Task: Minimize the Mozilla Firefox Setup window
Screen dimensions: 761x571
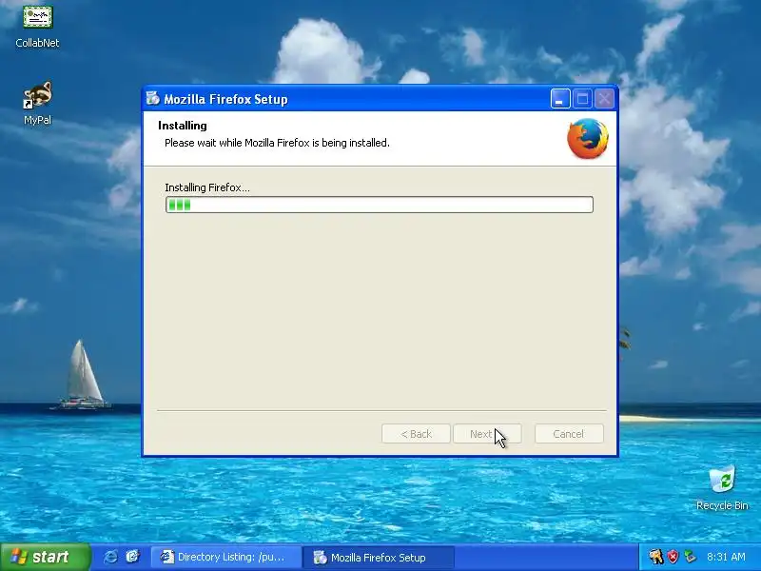Action: [x=560, y=99]
